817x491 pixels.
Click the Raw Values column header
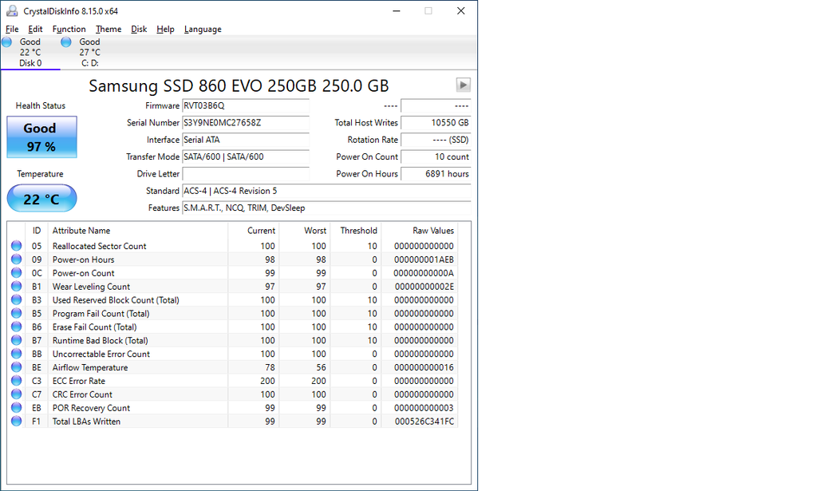pos(420,231)
